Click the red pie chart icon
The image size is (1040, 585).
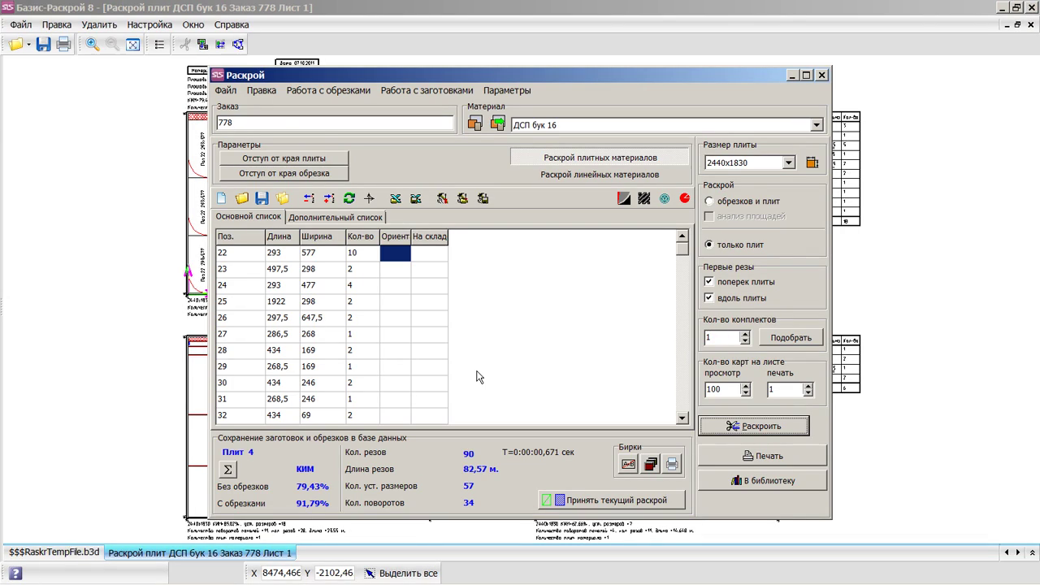[x=684, y=198]
